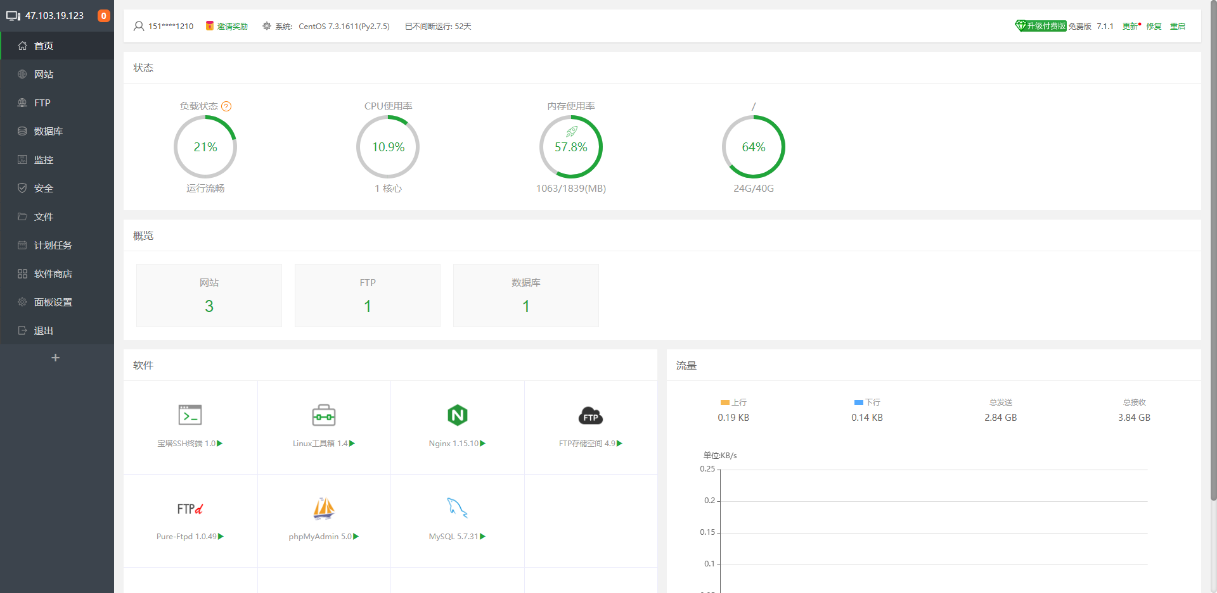Image resolution: width=1217 pixels, height=593 pixels.
Task: Open the 数据库 overview card showing 1
Action: point(526,296)
